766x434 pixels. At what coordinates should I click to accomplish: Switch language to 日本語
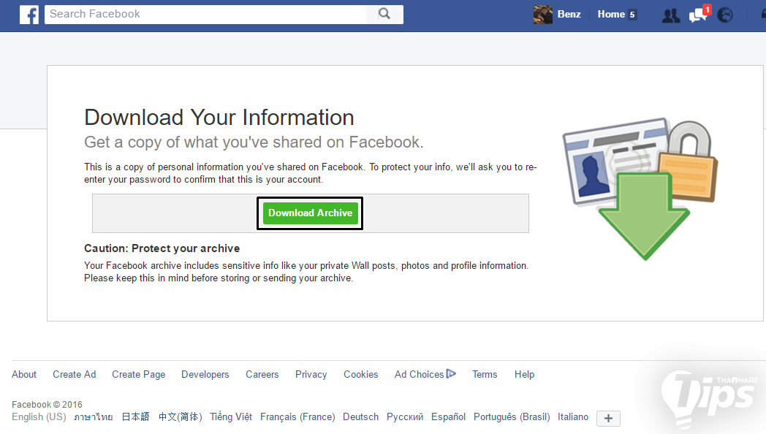(135, 417)
